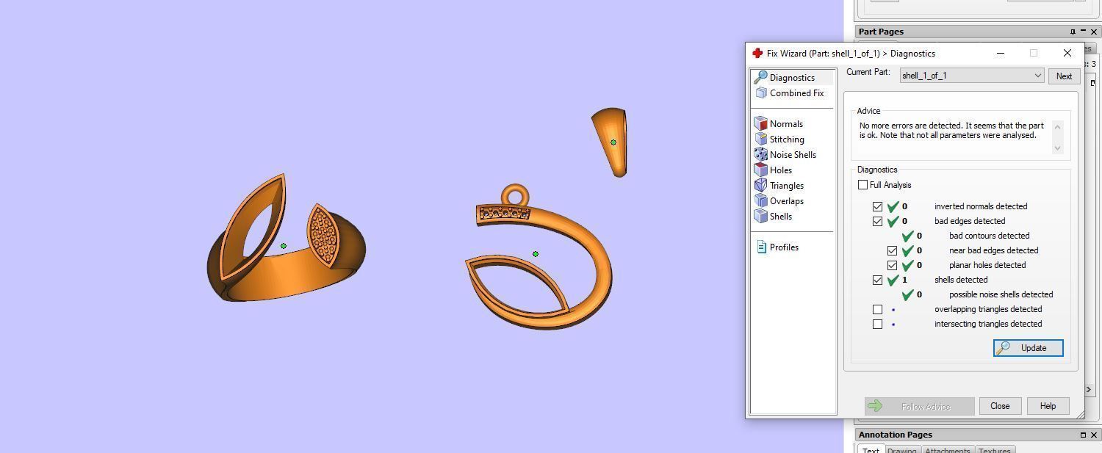Minimize the Fix Wizard window
The width and height of the screenshot is (1102, 453).
pyautogui.click(x=1000, y=53)
